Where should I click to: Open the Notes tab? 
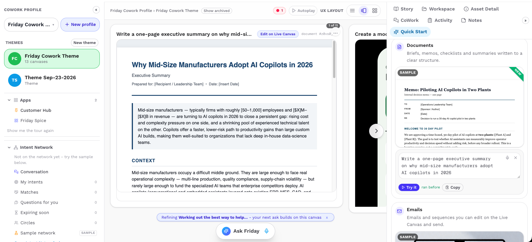[471, 20]
